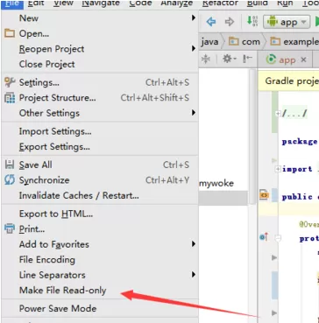Open the Analyze menu
This screenshot has width=319, height=323.
177,4
